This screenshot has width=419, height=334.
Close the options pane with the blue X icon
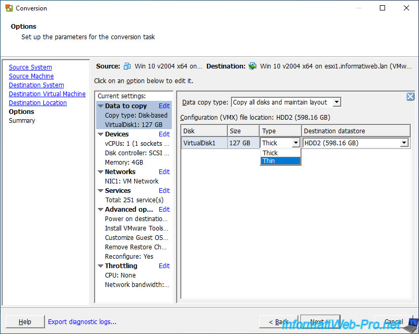pyautogui.click(x=410, y=97)
